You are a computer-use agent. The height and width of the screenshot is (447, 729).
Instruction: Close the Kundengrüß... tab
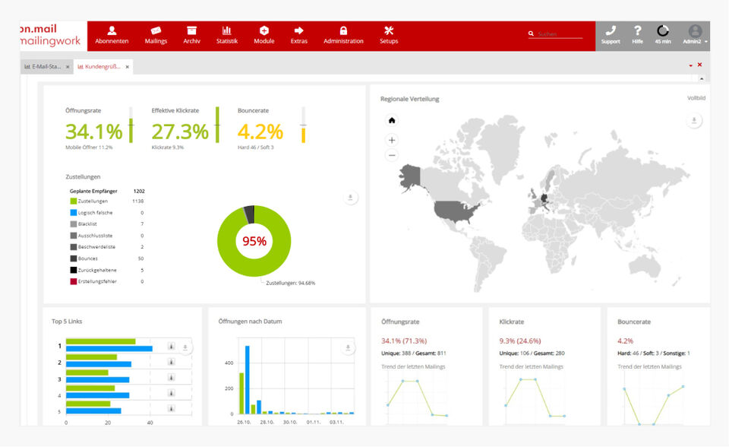(x=128, y=67)
